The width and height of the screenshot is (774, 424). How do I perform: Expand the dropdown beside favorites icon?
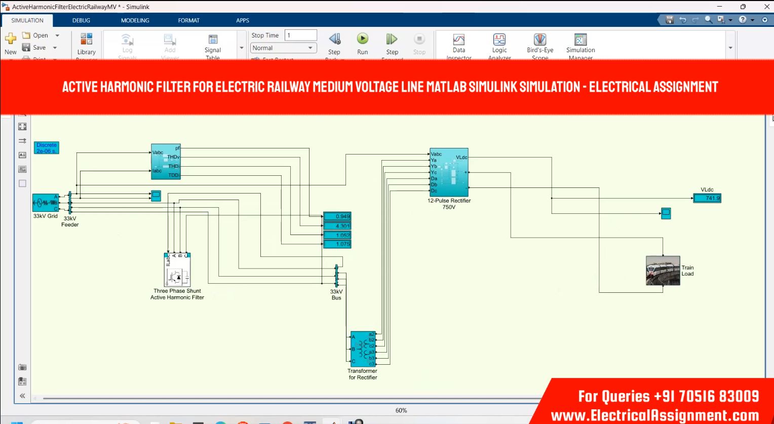(730, 20)
